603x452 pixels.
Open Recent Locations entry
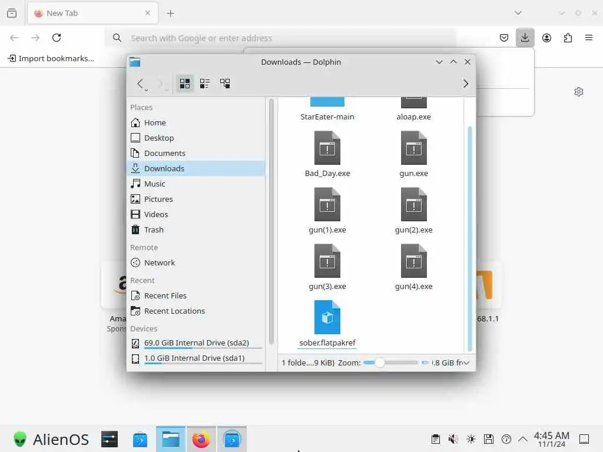click(196, 311)
